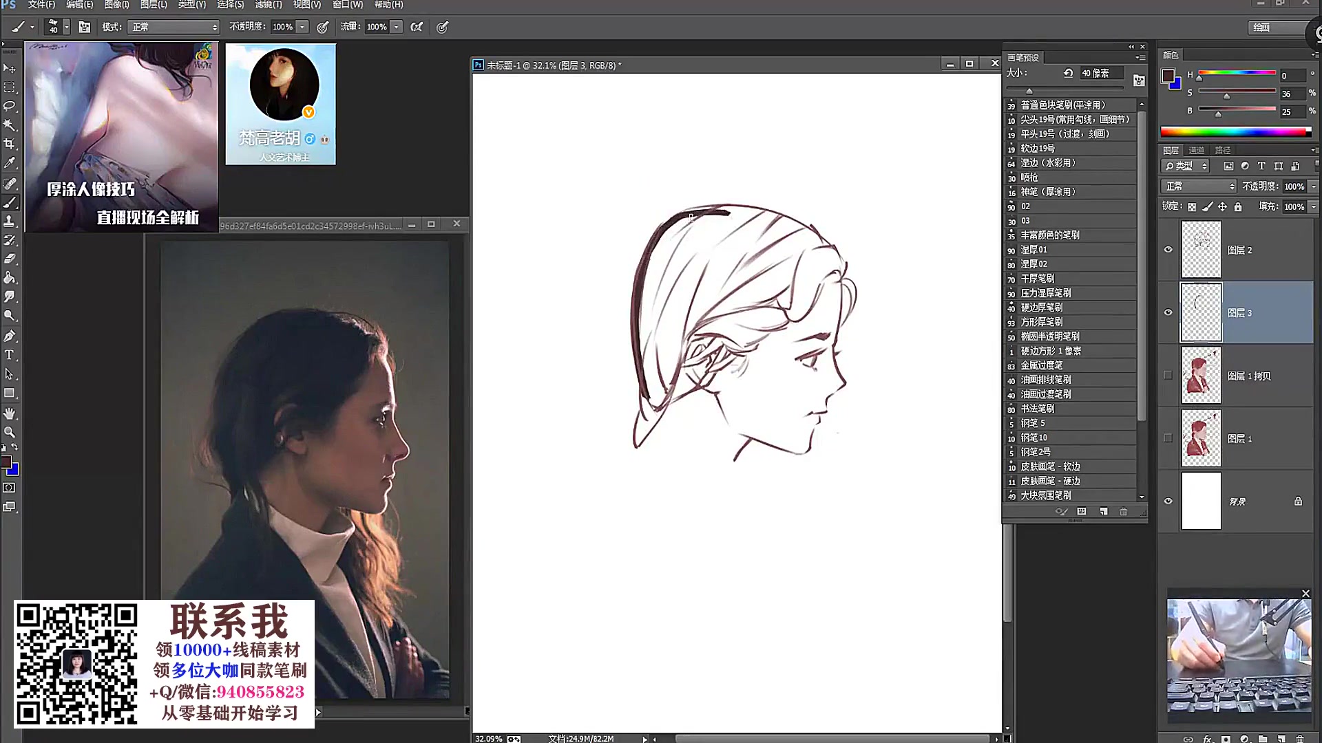Open the brush opacity 不透明度 dropdown arrow
The image size is (1322, 743).
point(302,27)
